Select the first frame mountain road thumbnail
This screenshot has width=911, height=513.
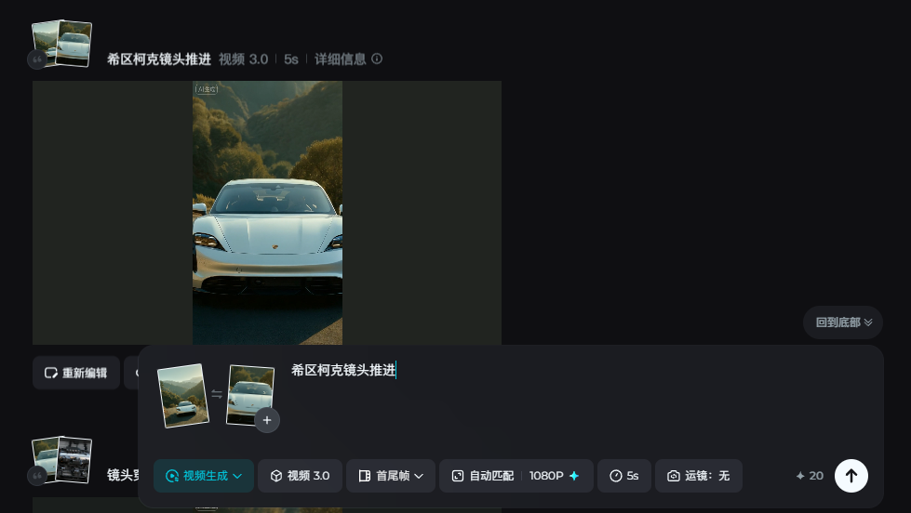[181, 395]
